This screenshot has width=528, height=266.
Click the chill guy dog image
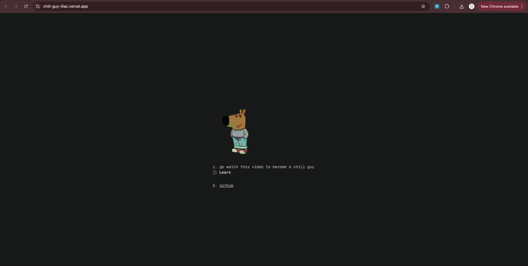tap(236, 132)
